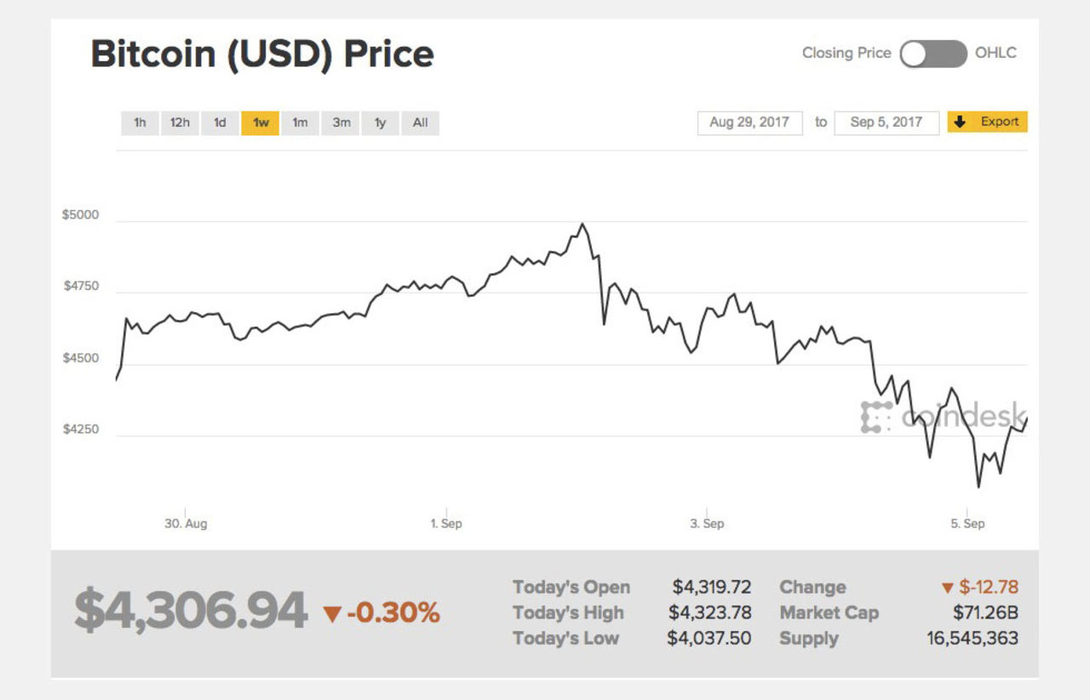
Task: Click the OHLC label
Action: 995,53
